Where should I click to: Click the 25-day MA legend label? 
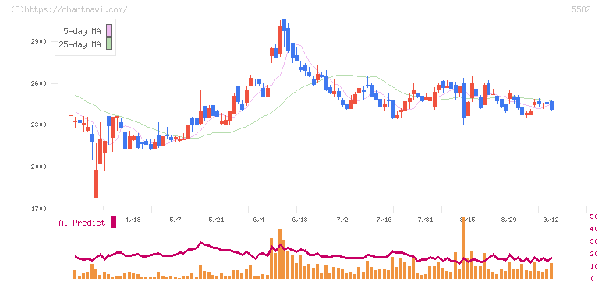[80, 44]
